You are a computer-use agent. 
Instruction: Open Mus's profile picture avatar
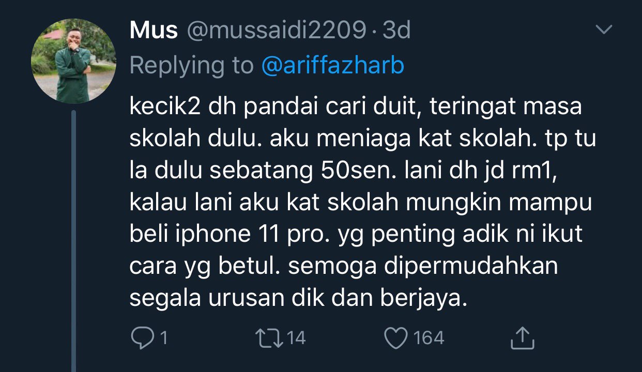[74, 61]
